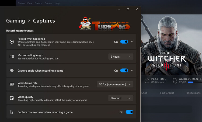Expand the Capture audio options chevron

[132, 70]
